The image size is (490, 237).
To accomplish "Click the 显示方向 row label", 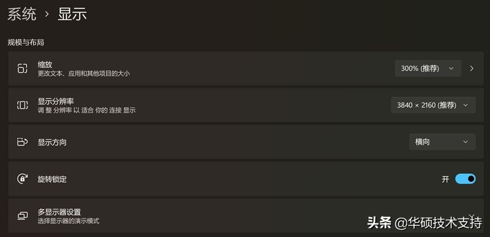I will click(52, 142).
